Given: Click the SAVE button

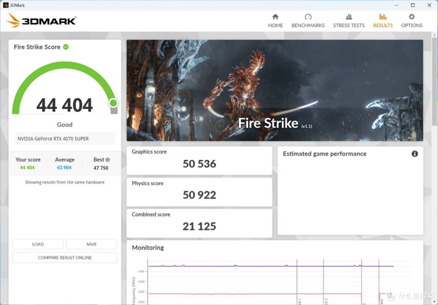Looking at the screenshot, I should click(92, 244).
